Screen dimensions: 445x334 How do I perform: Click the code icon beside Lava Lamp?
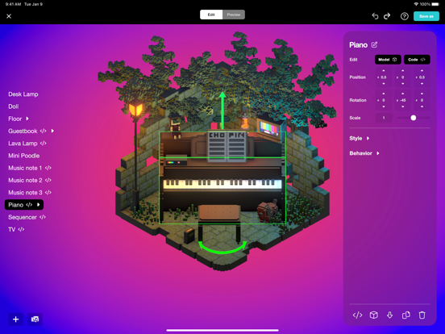coord(44,144)
